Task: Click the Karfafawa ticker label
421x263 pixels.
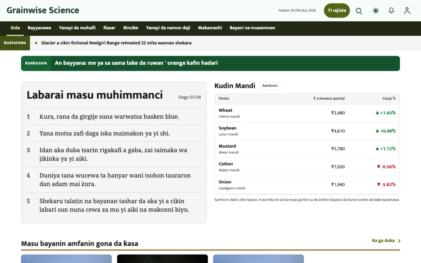Action: pyautogui.click(x=15, y=43)
